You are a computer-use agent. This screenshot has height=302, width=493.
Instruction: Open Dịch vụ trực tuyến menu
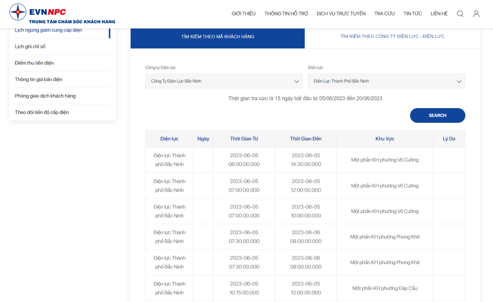(341, 14)
